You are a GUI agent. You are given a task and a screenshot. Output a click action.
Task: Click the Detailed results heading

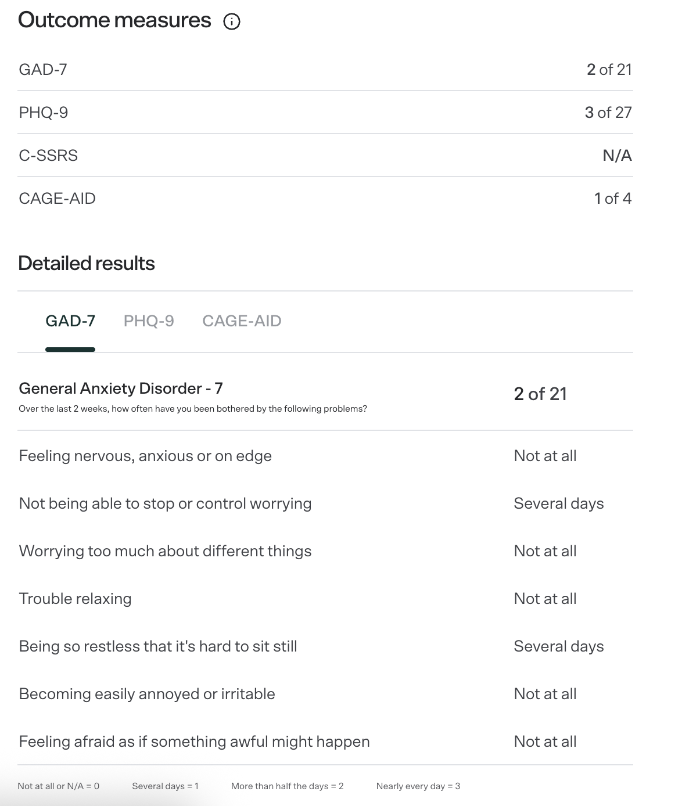[87, 264]
